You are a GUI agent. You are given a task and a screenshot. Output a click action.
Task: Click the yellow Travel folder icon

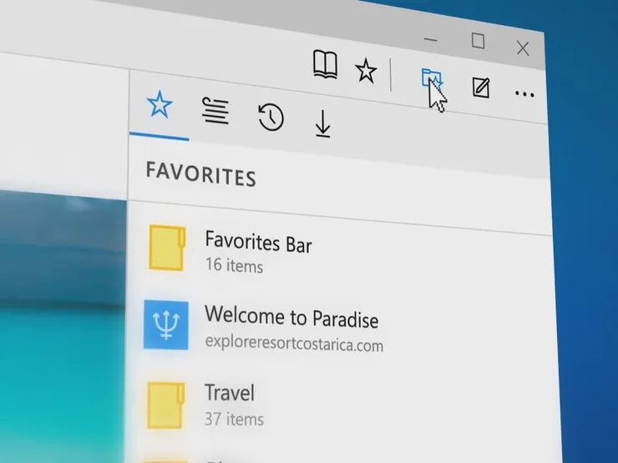(x=166, y=405)
